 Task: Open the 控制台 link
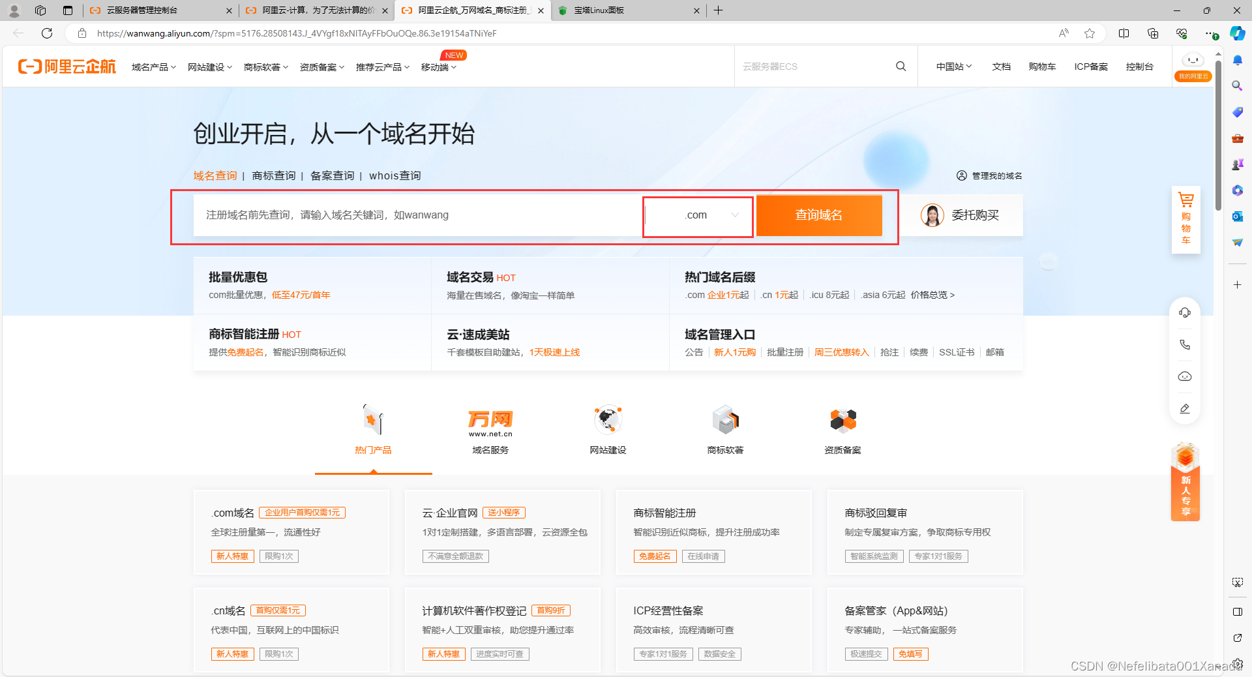[1139, 67]
